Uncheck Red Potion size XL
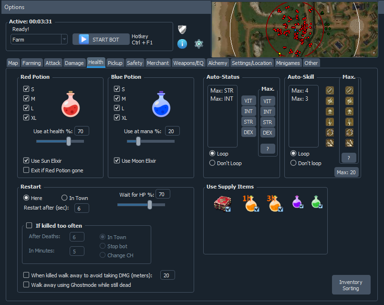The width and height of the screenshot is (384, 305). click(26, 117)
